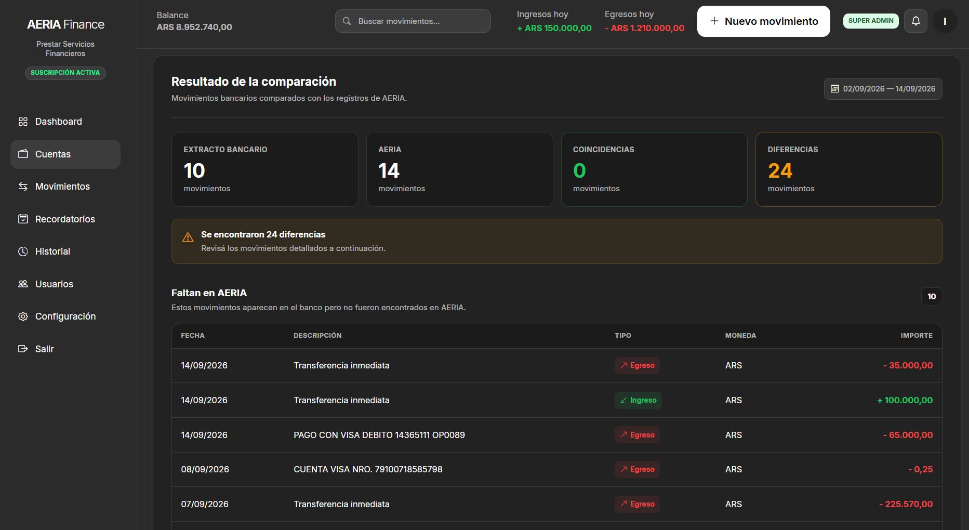
Task: Open Movimientos page
Action: (x=65, y=187)
